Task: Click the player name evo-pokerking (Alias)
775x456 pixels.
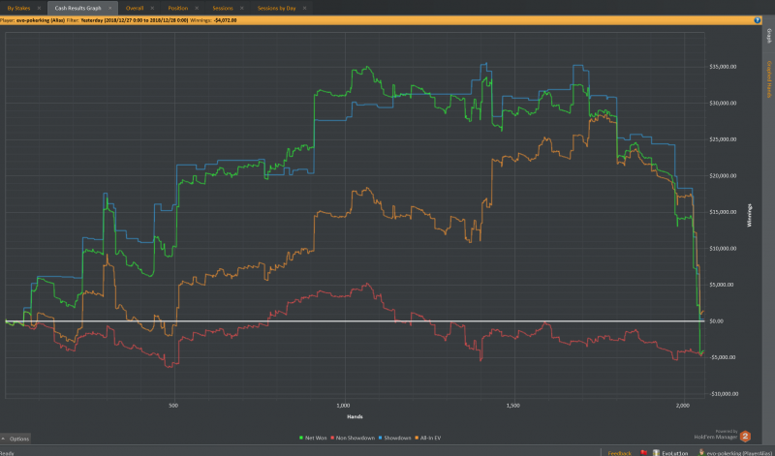Action: point(41,20)
